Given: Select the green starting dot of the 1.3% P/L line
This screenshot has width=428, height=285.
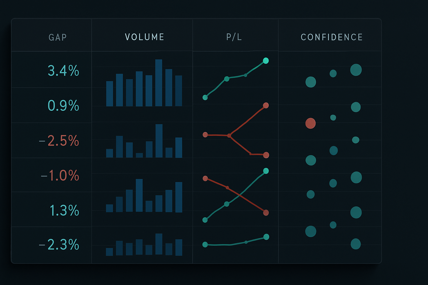Looking at the screenshot, I should [206, 220].
